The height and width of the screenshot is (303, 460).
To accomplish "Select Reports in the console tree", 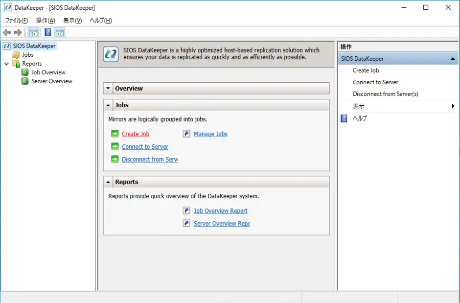I will [x=32, y=64].
